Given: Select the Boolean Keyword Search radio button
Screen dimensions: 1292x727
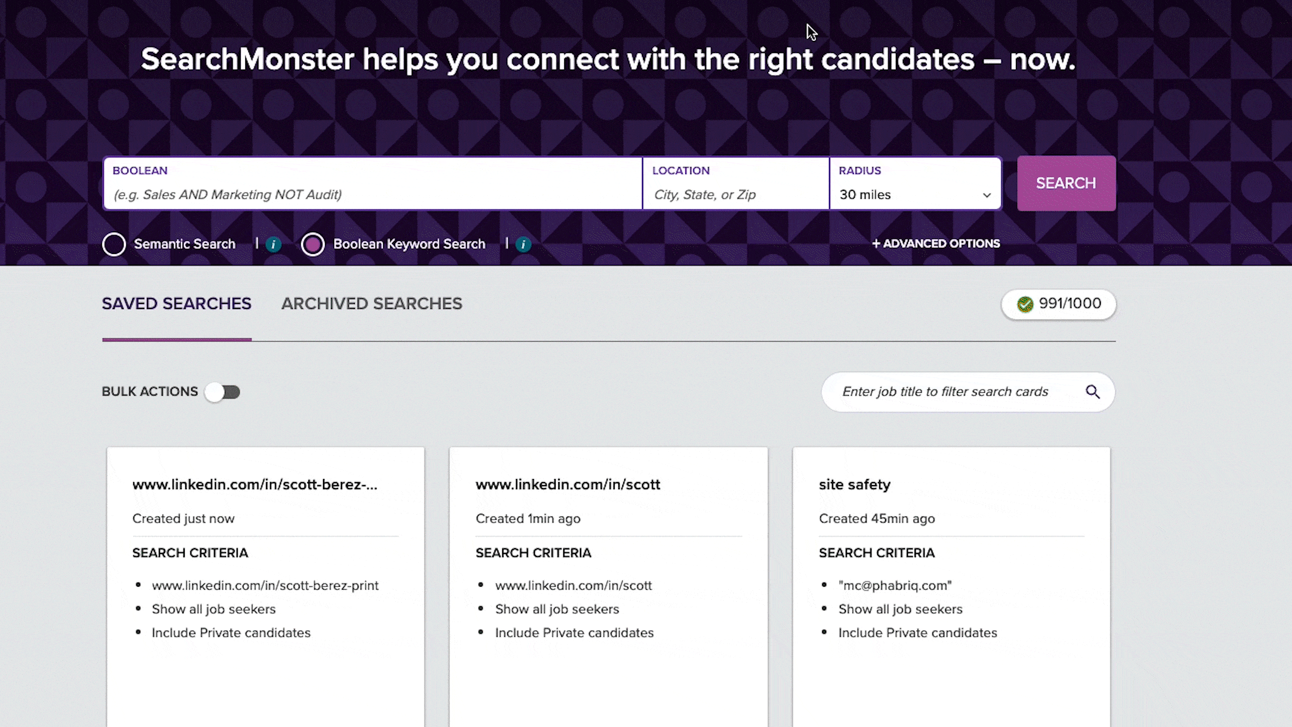Looking at the screenshot, I should [313, 244].
